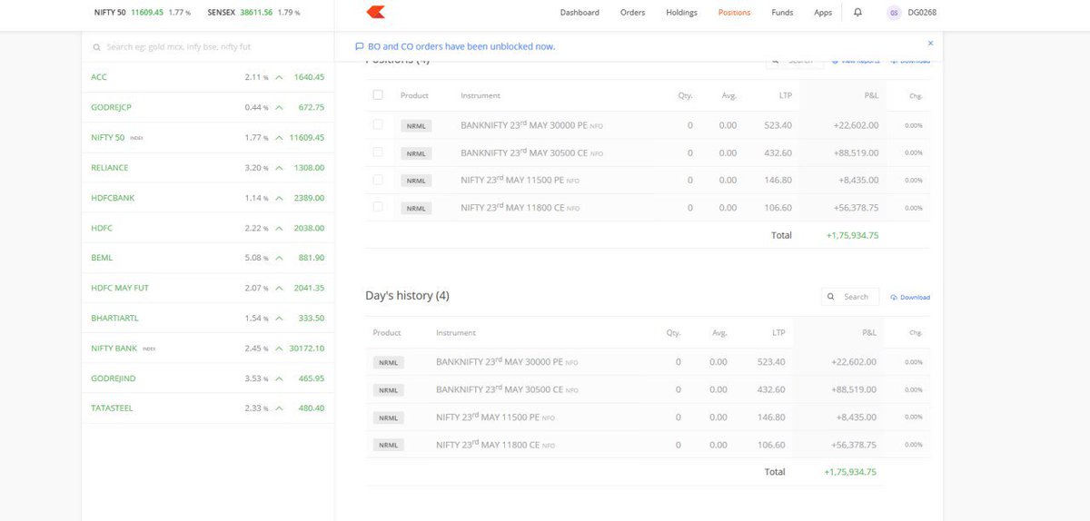Viewport: 1090px width, 521px height.
Task: Select BEML in the watchlist
Action: [x=208, y=258]
